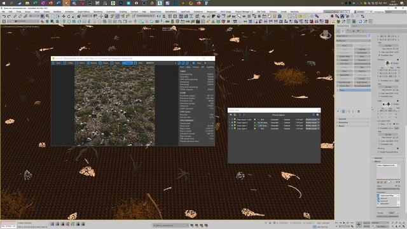Screen dimensions: 407x229
Task: Click Save in Corona frame buffer toolbar
Action: [57, 63]
